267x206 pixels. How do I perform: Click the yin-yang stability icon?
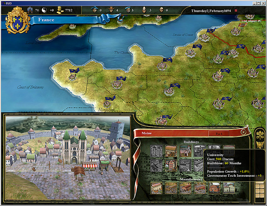[x=44, y=10]
